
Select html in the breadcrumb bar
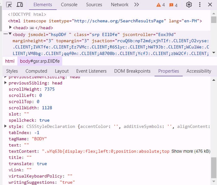click(x=10, y=61)
